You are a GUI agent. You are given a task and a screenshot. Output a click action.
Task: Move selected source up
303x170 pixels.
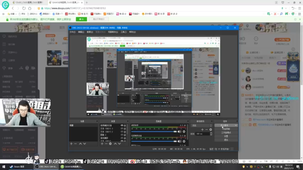[116, 144]
